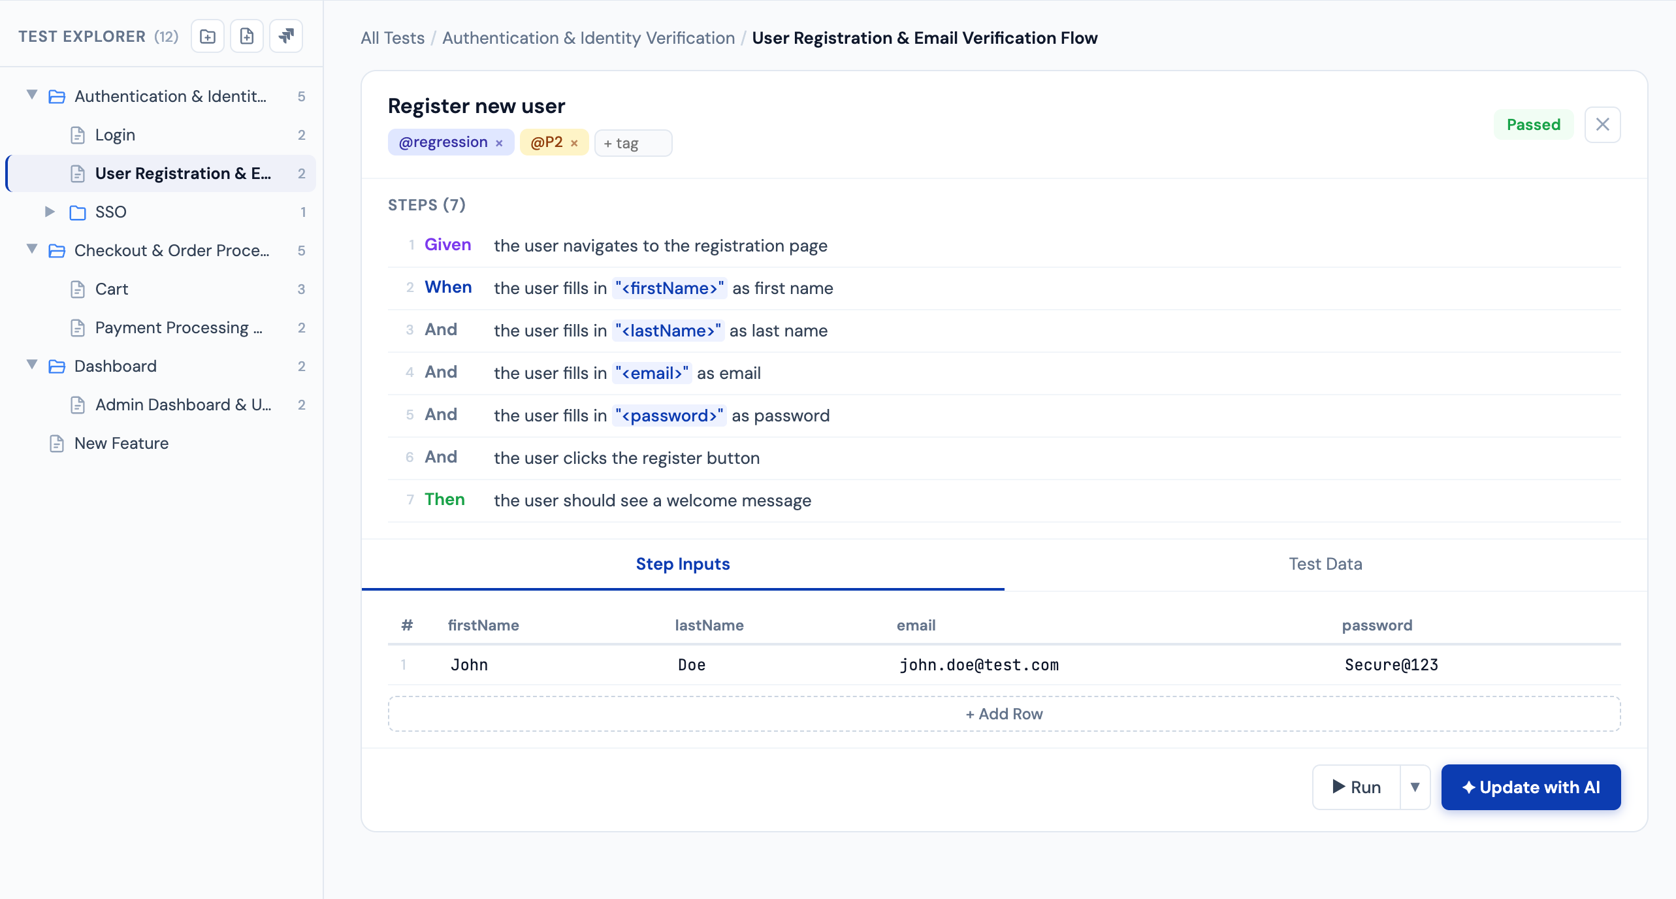The height and width of the screenshot is (899, 1676).
Task: Click the new folder icon in Test Explorer
Action: click(x=208, y=37)
